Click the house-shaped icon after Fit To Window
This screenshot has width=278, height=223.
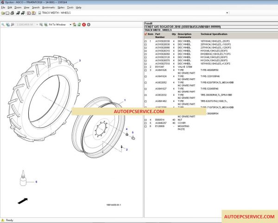point(75,25)
